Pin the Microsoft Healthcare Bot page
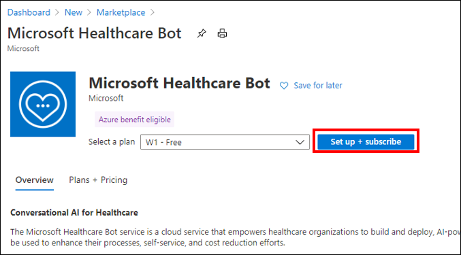 point(202,33)
